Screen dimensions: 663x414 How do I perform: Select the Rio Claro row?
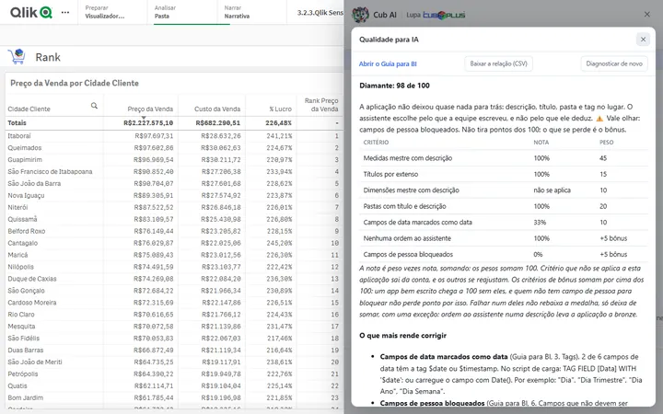point(21,315)
